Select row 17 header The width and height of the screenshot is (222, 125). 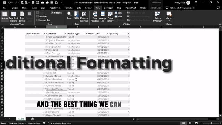tap(2, 83)
